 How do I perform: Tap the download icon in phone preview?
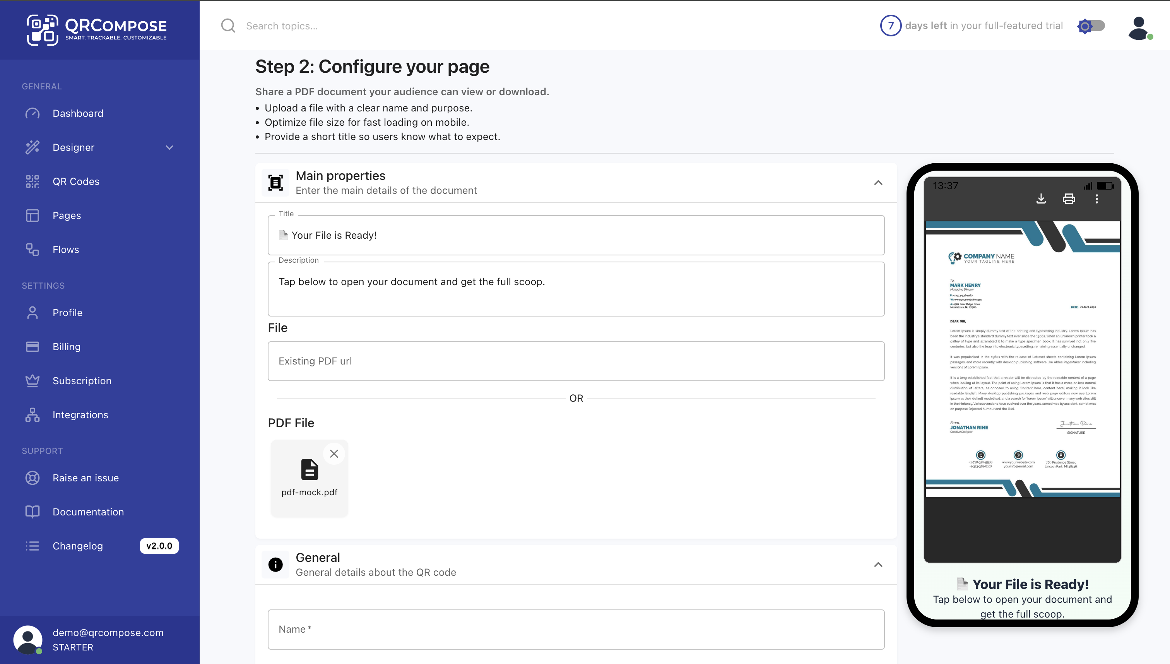[x=1041, y=199]
